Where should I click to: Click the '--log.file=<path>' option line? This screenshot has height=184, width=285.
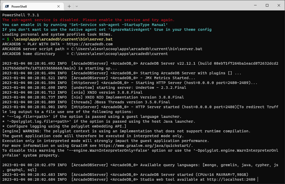92,117
